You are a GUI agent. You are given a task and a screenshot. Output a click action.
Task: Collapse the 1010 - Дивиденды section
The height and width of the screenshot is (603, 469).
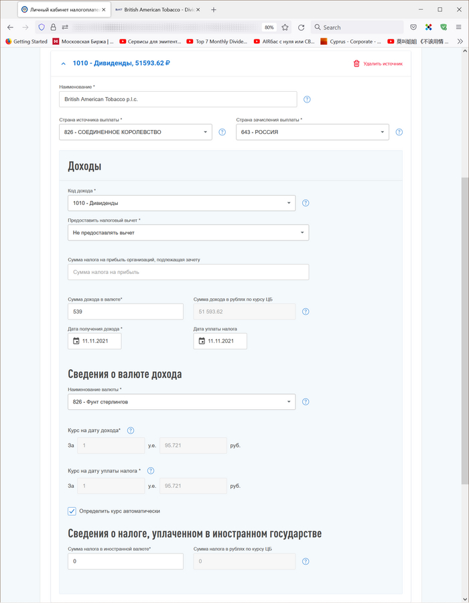pyautogui.click(x=64, y=64)
